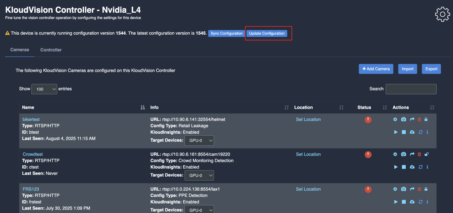
Task: Click cloud download icon for Crowdtest
Action: pos(412,167)
